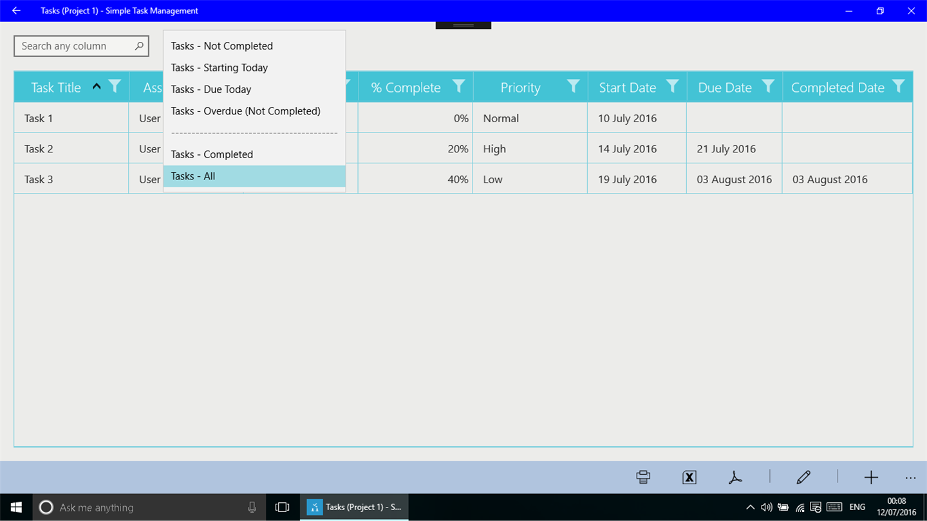The width and height of the screenshot is (927, 521).
Task: Open filter on Due Date column
Action: pyautogui.click(x=768, y=86)
